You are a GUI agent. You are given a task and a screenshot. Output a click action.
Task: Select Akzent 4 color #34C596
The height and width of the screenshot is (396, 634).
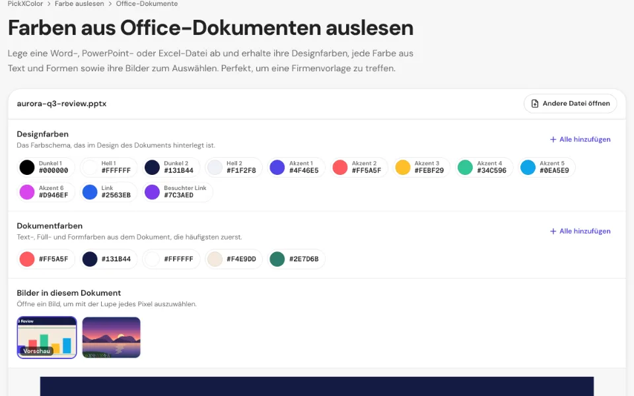tap(484, 167)
